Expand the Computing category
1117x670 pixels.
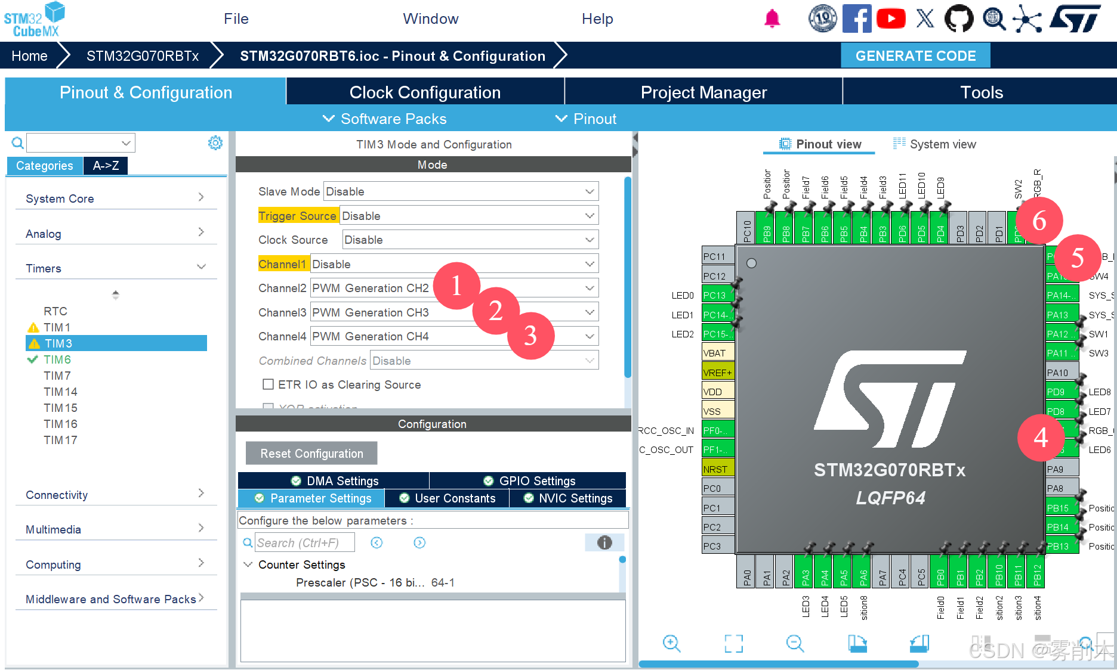(x=115, y=564)
